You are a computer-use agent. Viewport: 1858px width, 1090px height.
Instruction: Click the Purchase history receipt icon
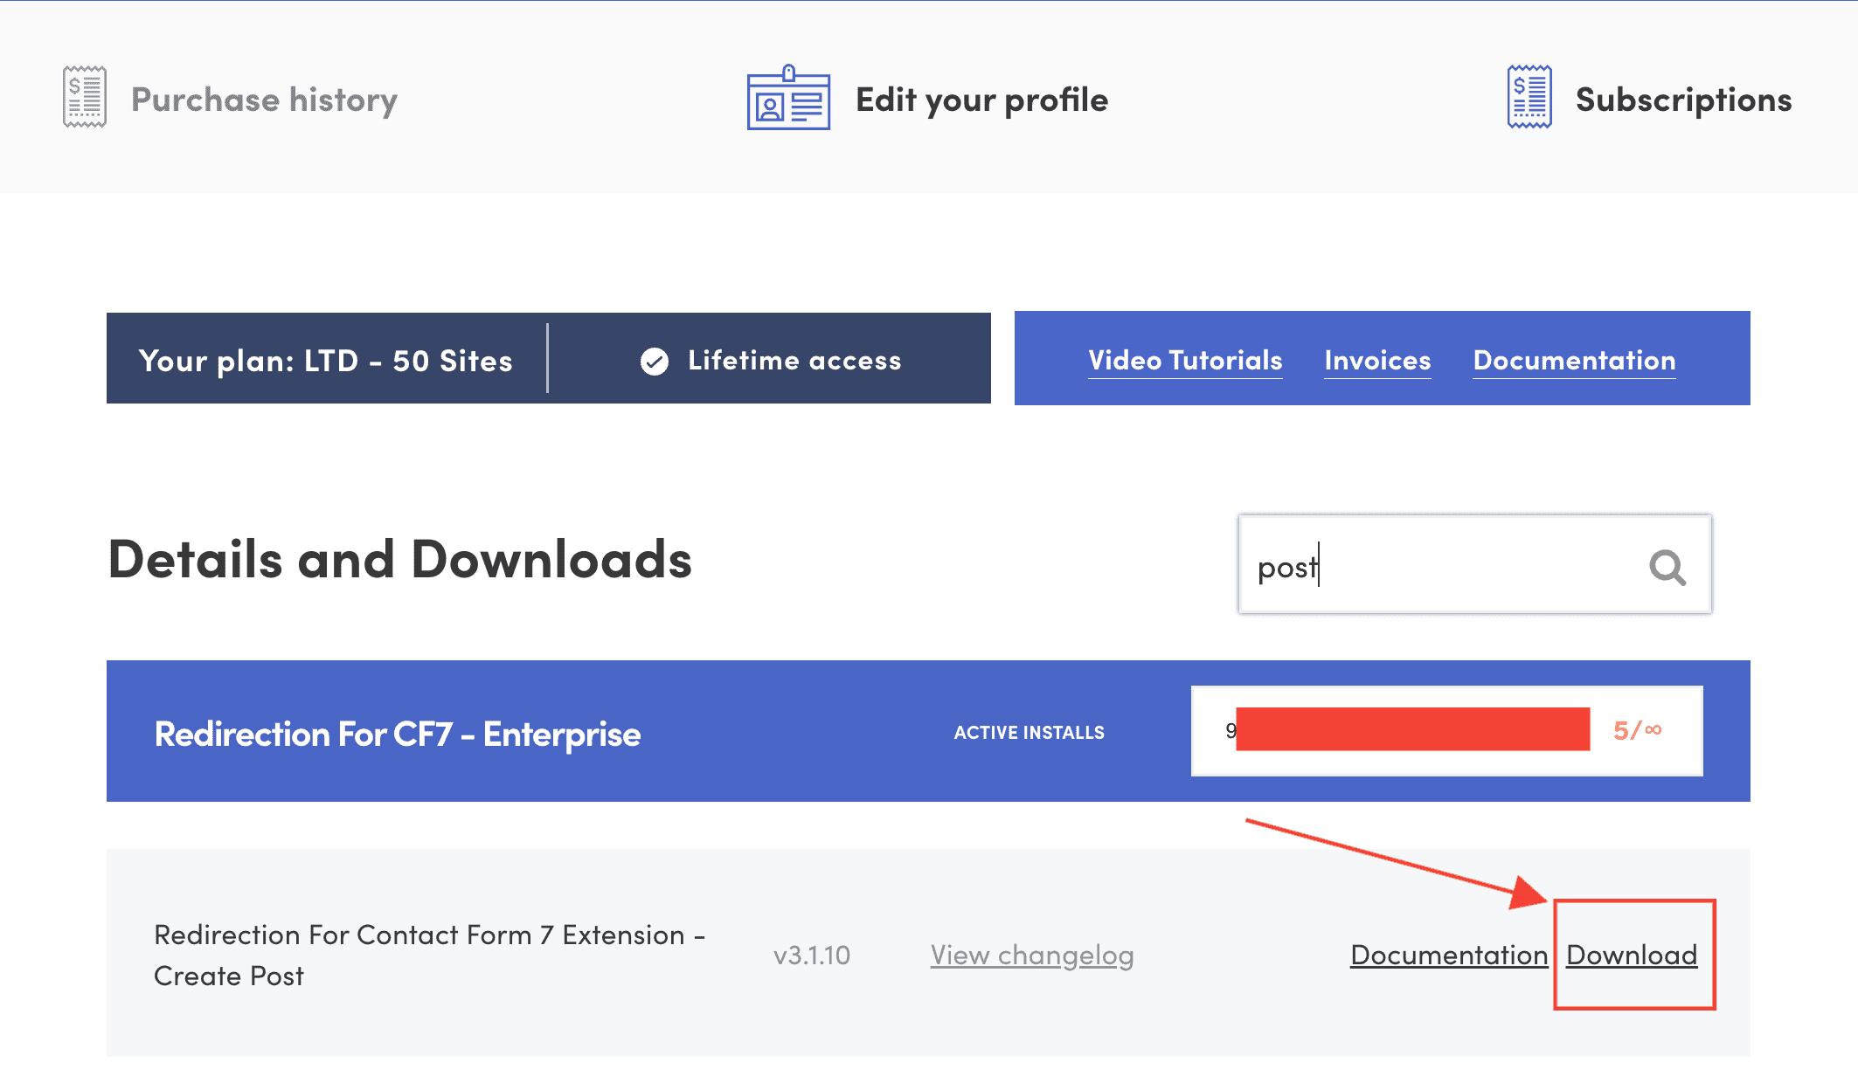[85, 97]
